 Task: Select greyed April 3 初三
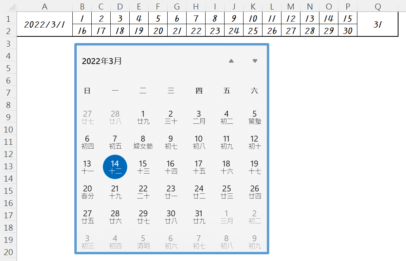pos(87,242)
